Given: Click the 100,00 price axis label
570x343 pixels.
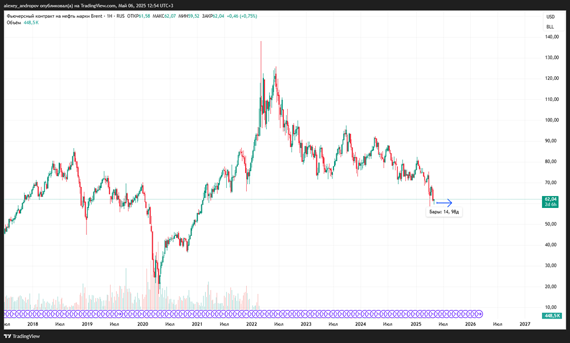Looking at the screenshot, I should pos(552,120).
